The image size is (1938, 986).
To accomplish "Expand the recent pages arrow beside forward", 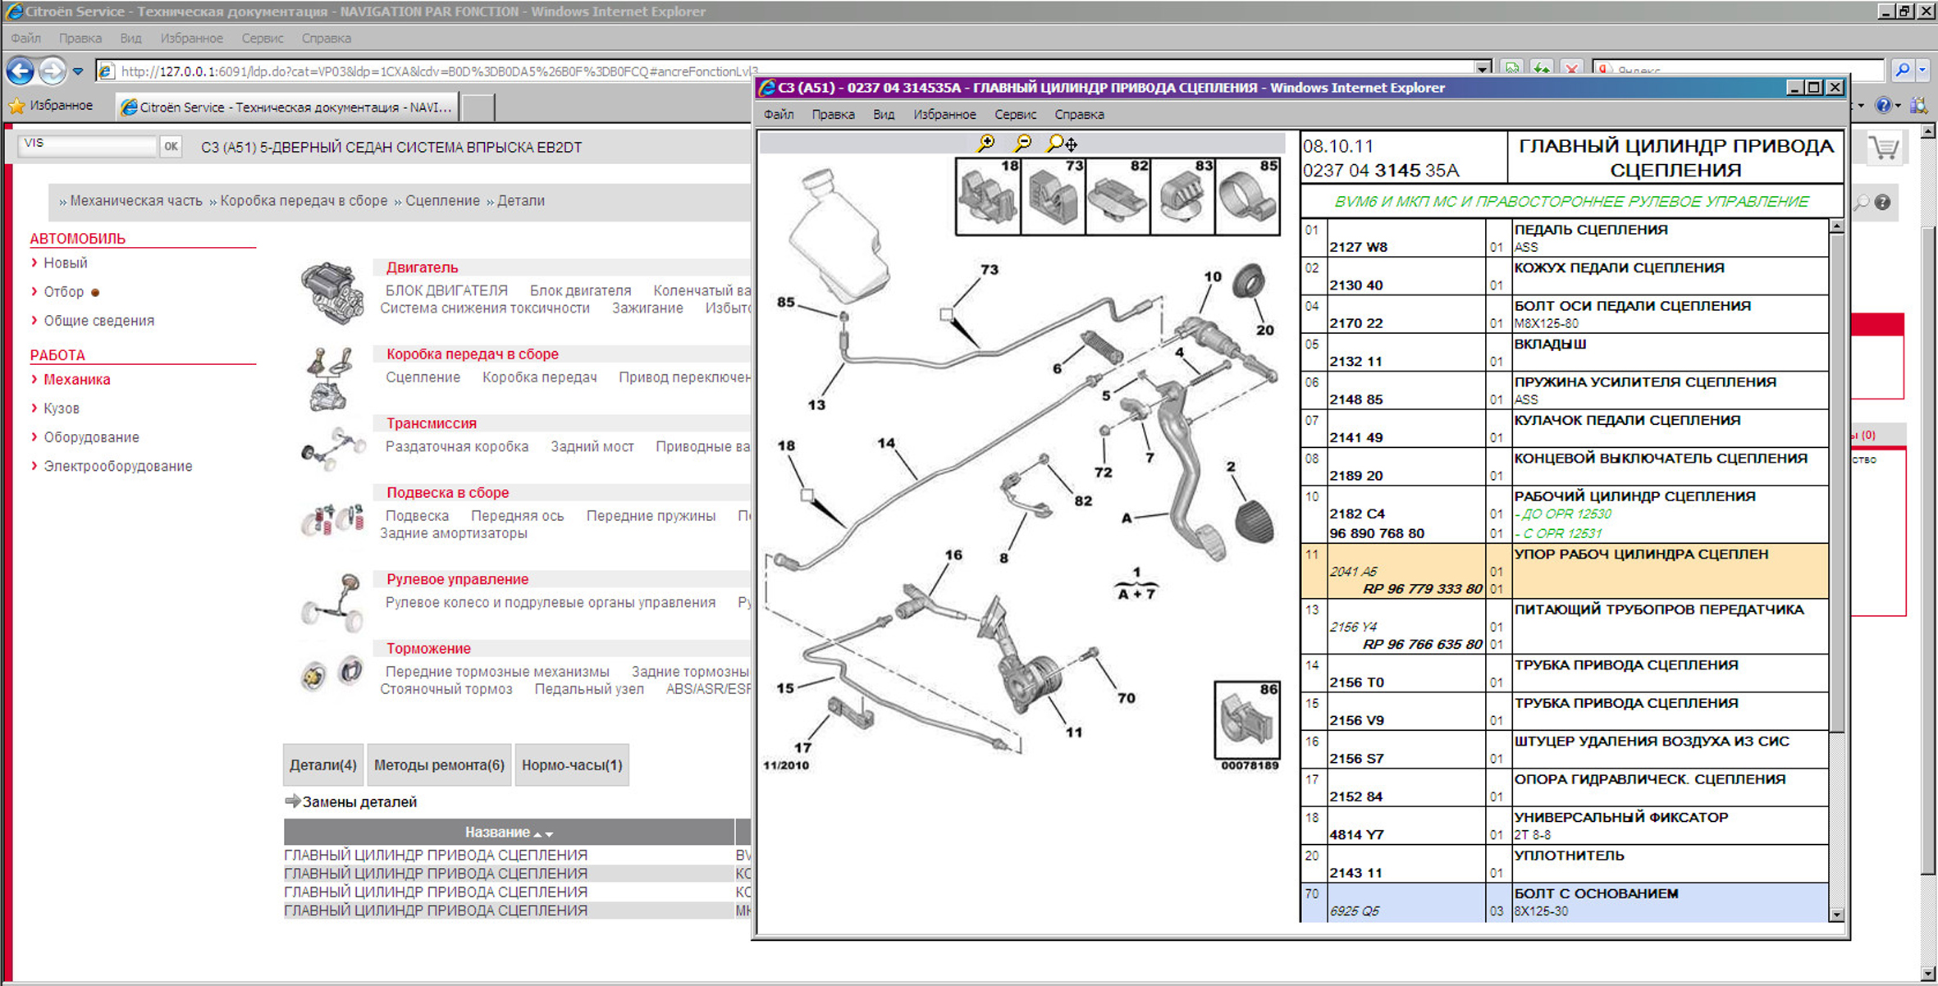I will coord(78,71).
